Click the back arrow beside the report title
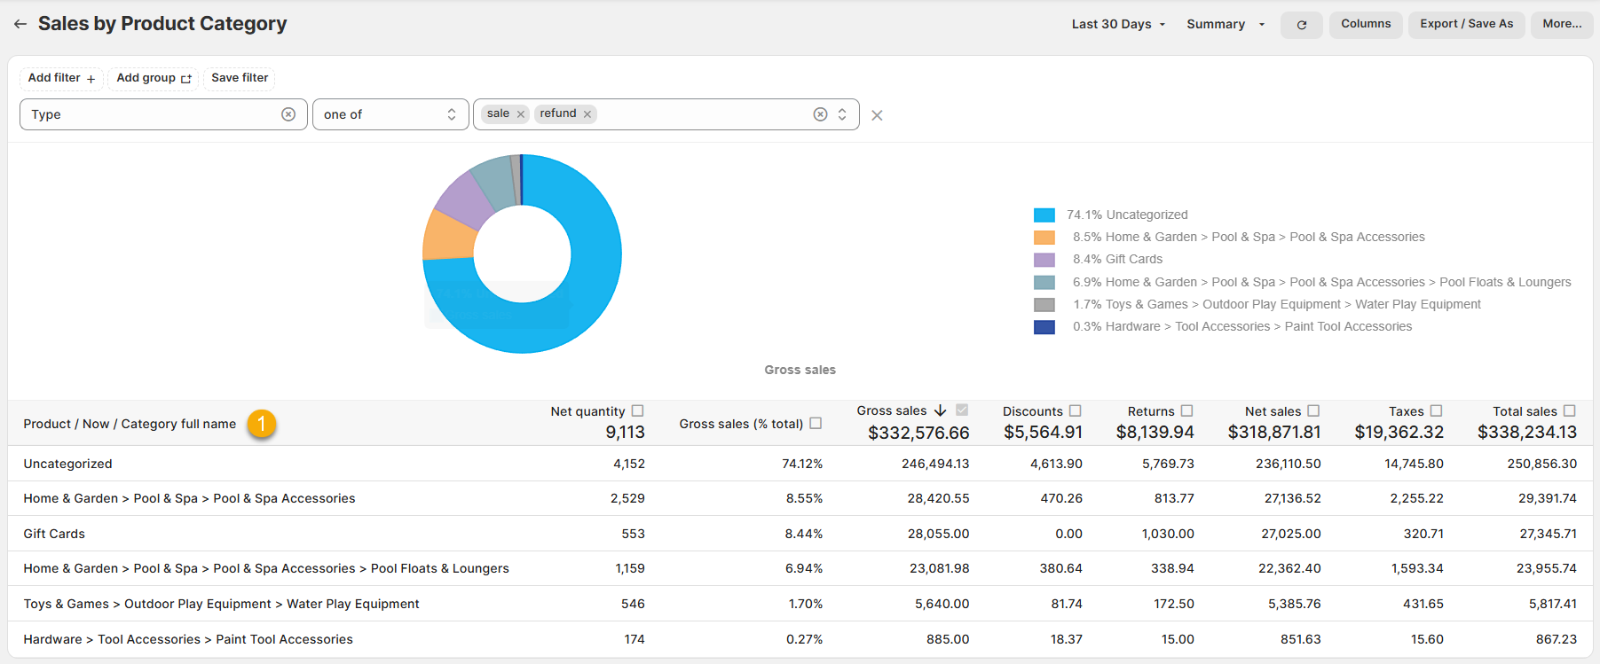 click(x=20, y=24)
